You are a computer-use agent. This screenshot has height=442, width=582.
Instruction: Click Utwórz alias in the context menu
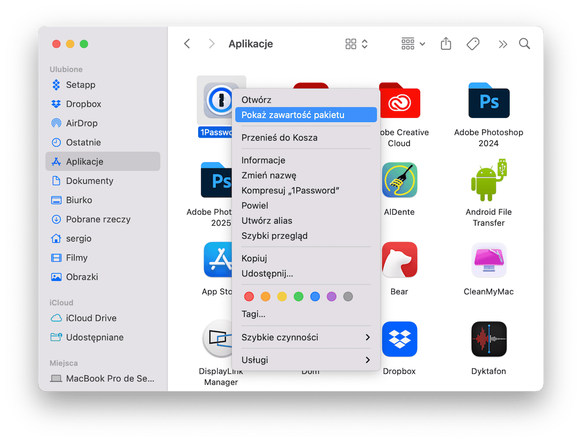tap(267, 221)
